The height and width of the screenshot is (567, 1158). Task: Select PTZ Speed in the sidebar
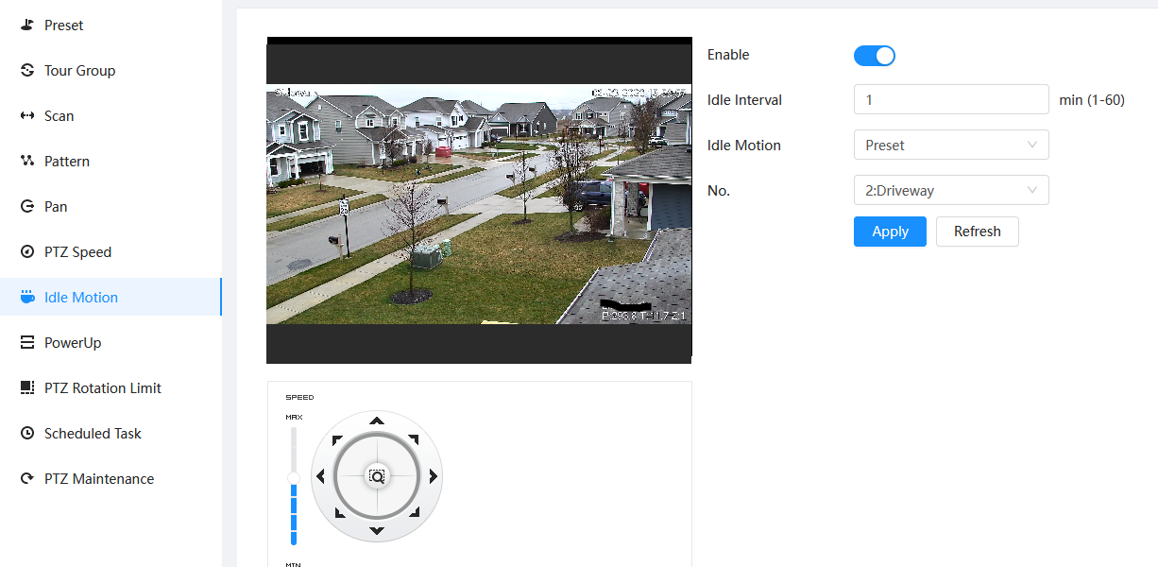(77, 252)
